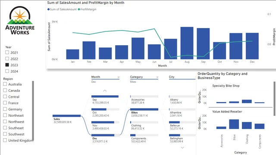Click the Specialty Bike Shop Clothing bar
The image size is (276, 155).
(247, 102)
